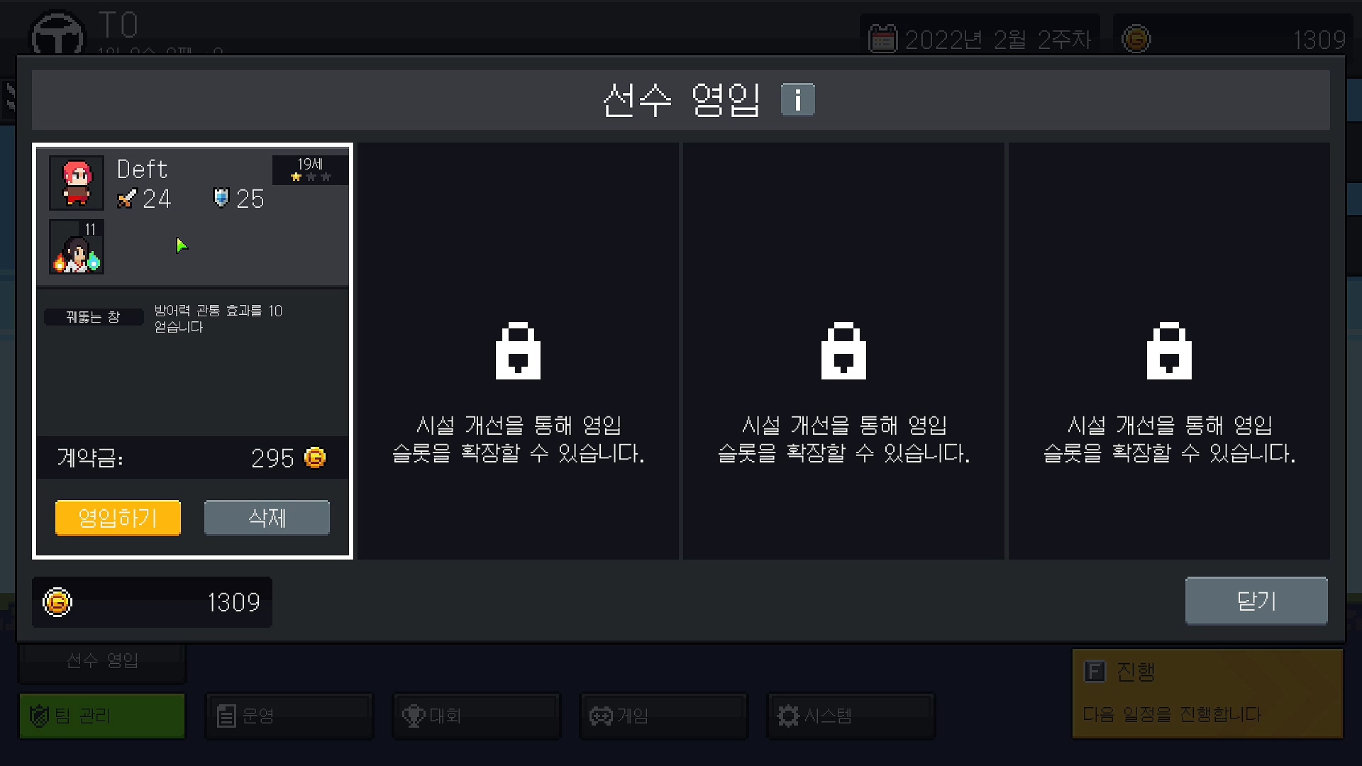This screenshot has height=766, width=1362.
Task: Recruit Deft with the 영입하기 button
Action: pyautogui.click(x=118, y=518)
